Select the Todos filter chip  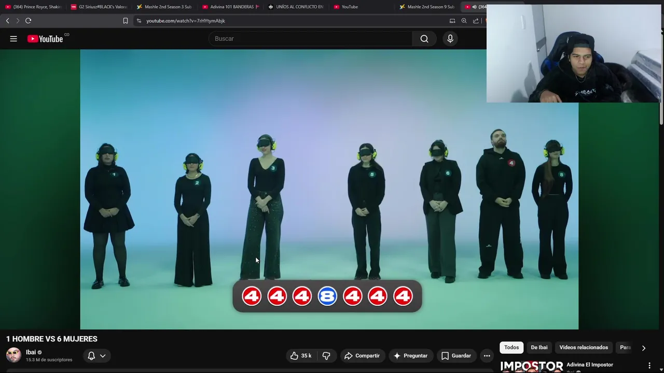pyautogui.click(x=511, y=348)
